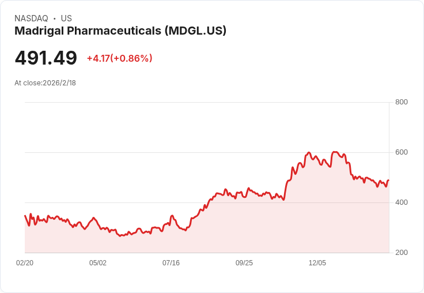
Task: Click the chart line's starting point at 02/20
Action: tap(25, 216)
